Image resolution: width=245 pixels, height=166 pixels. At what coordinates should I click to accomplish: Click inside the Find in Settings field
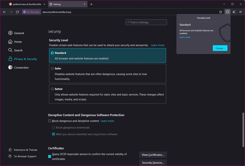[146, 22]
